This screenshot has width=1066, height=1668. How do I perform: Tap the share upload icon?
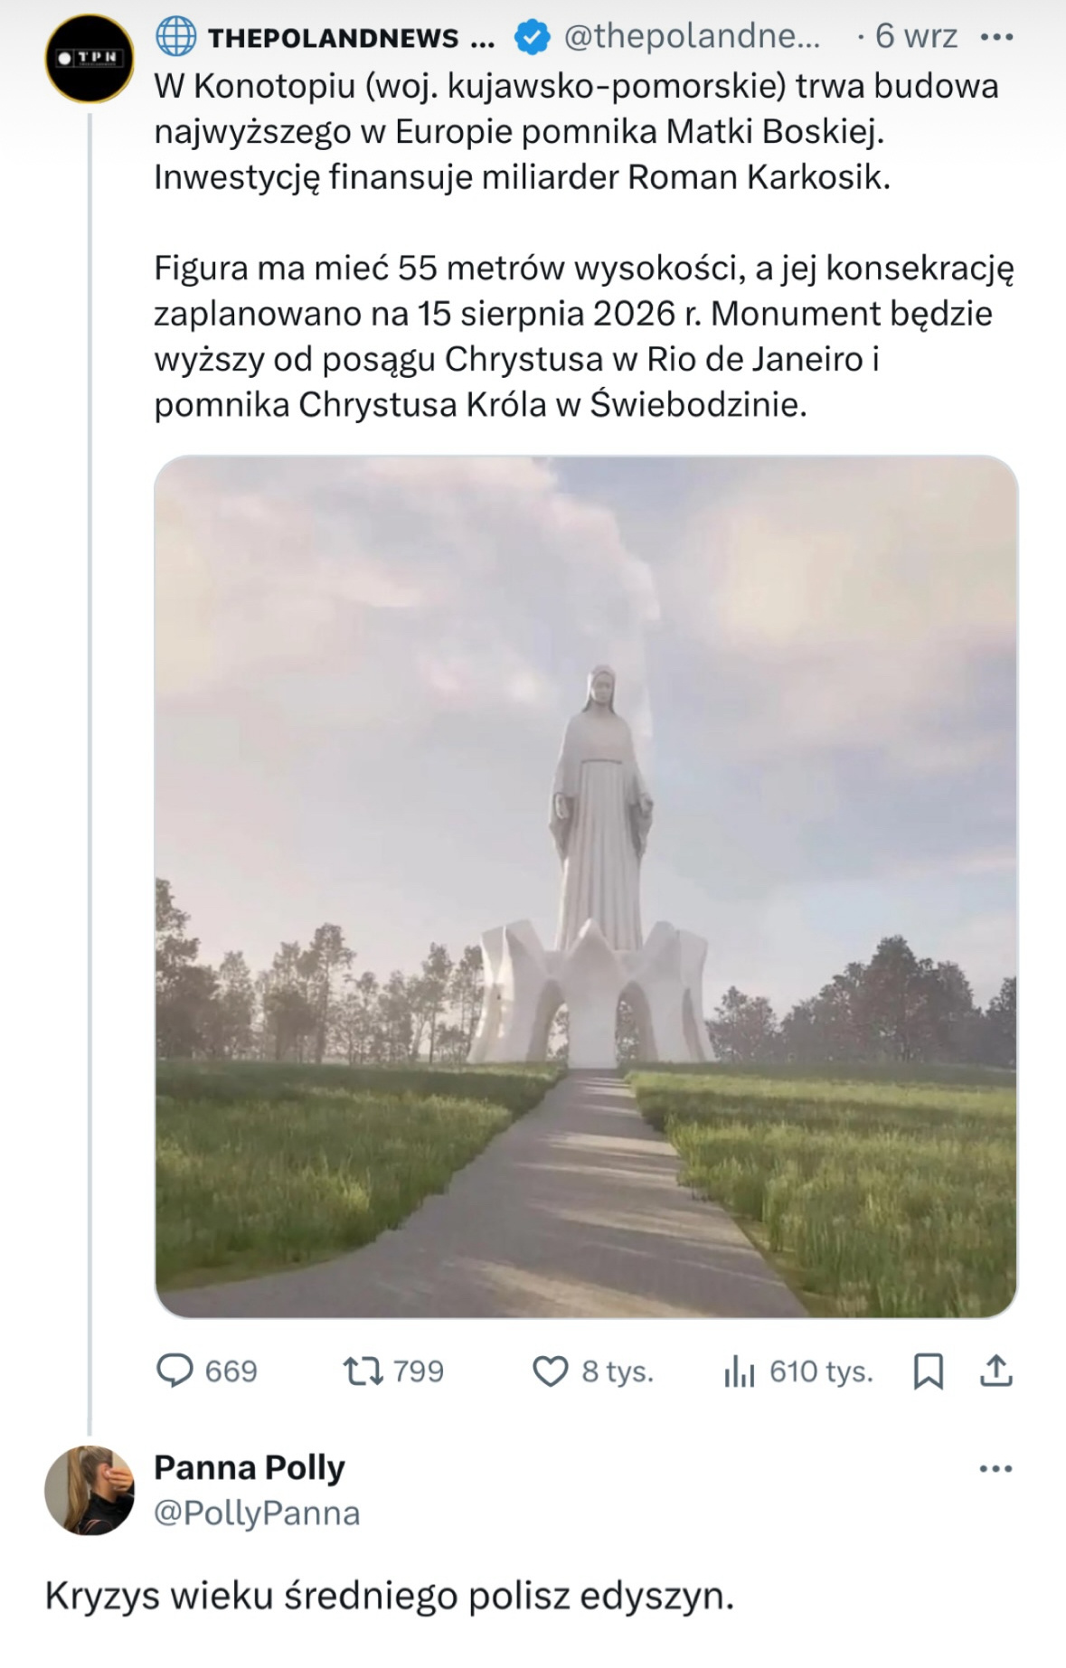point(995,1371)
